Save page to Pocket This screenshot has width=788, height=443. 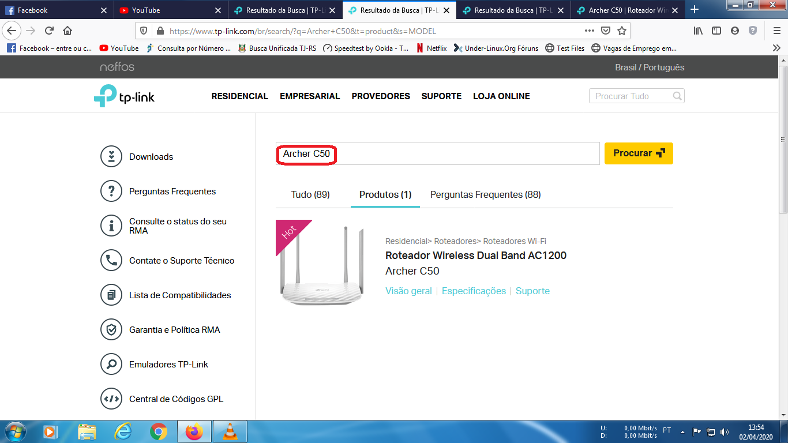coord(606,31)
